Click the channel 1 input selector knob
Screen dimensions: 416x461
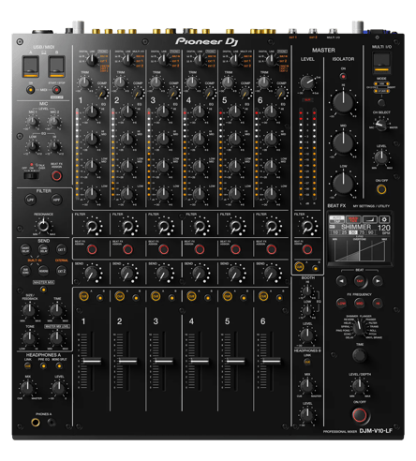point(92,60)
